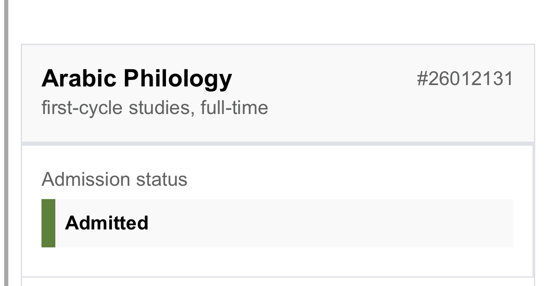Image resolution: width=556 pixels, height=286 pixels.
Task: Click the divider line under the card header
Action: pyautogui.click(x=278, y=144)
